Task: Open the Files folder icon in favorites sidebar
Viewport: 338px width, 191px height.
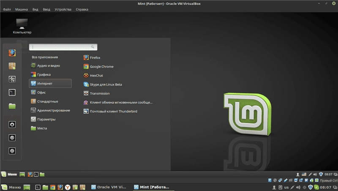Action: point(12,106)
